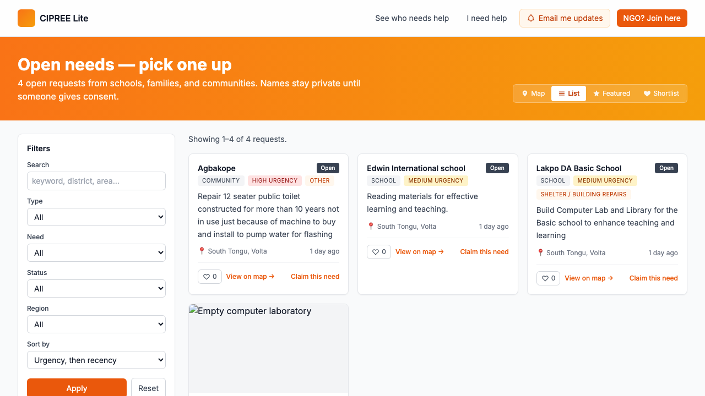Screen dimensions: 705x396
Task: Open See who needs help nav link
Action: [x=412, y=18]
